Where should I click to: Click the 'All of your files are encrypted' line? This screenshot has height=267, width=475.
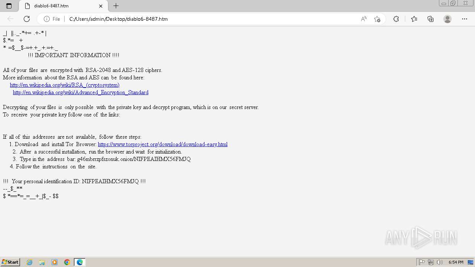(82, 70)
